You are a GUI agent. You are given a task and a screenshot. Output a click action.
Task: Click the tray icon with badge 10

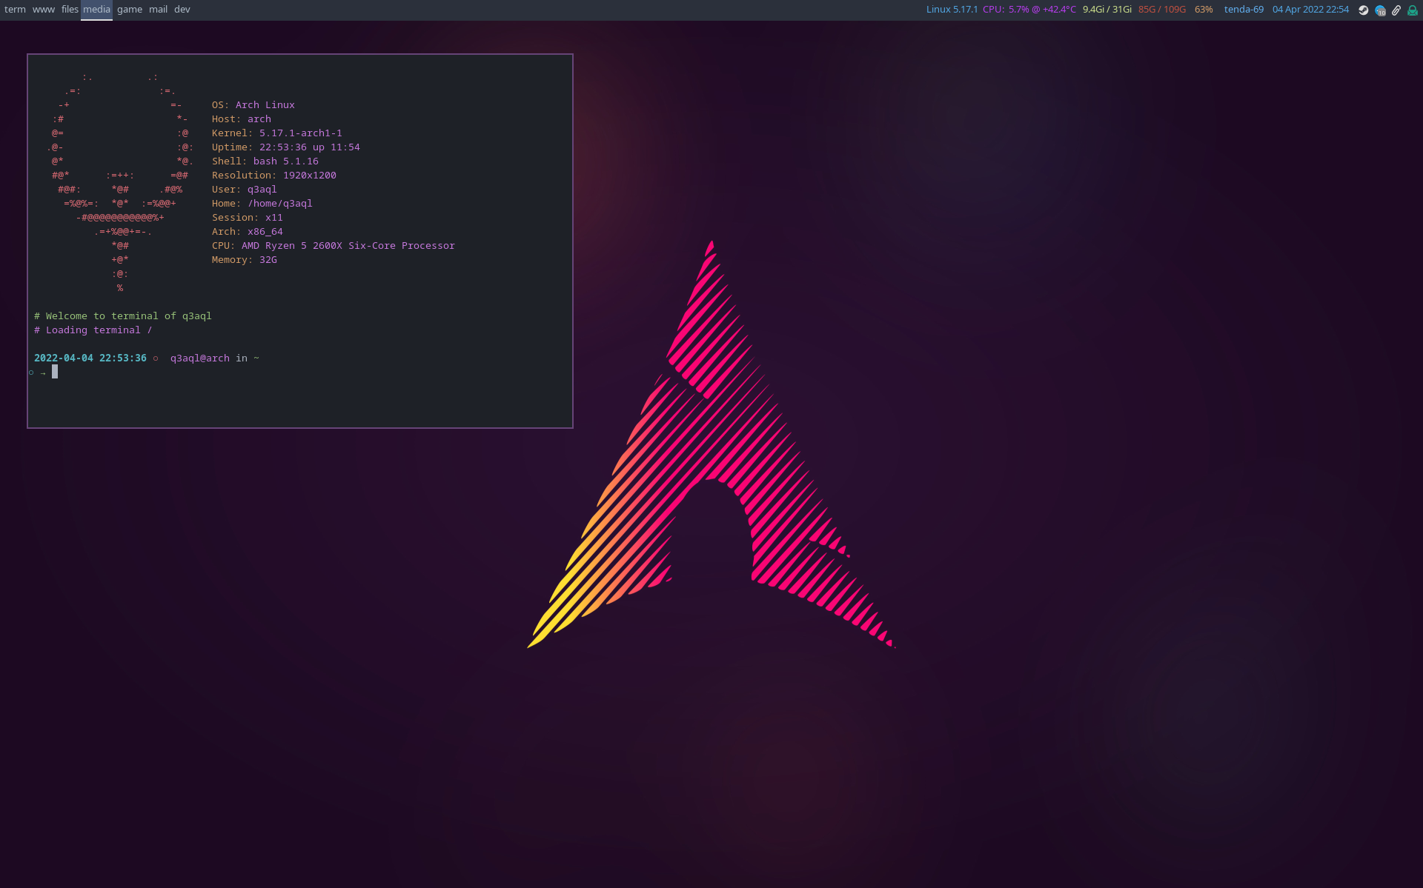coord(1380,10)
